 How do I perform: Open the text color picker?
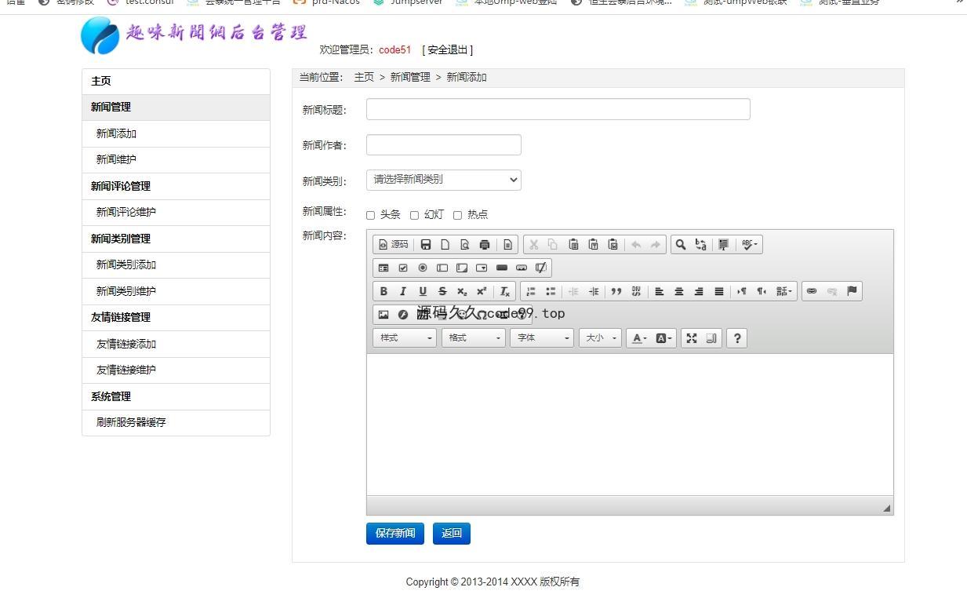(x=640, y=338)
